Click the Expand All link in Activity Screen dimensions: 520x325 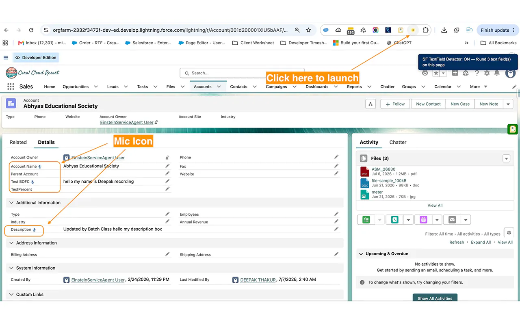[x=481, y=242]
